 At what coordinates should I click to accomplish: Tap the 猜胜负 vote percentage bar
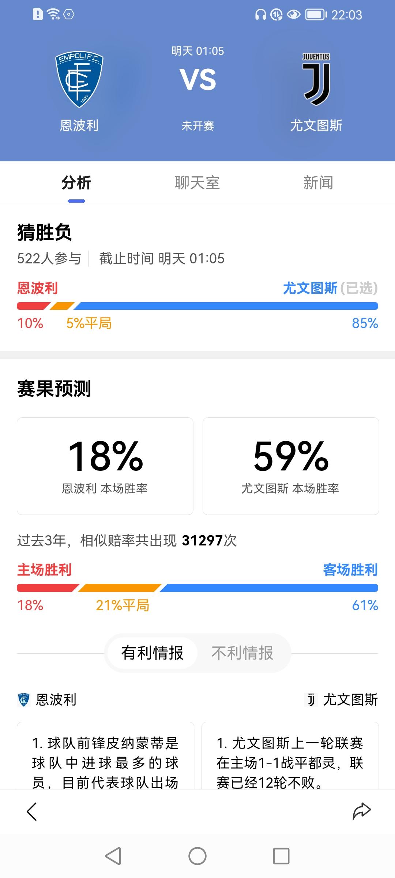tap(197, 306)
